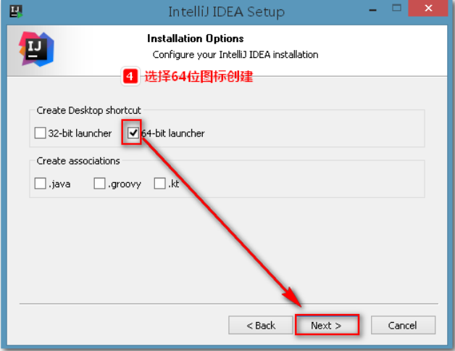Click the 'Installation Options' heading
This screenshot has width=455, height=351.
(196, 38)
